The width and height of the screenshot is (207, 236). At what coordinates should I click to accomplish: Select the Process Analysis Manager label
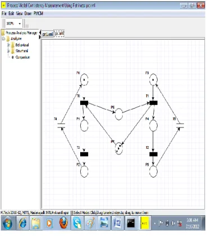point(21,33)
